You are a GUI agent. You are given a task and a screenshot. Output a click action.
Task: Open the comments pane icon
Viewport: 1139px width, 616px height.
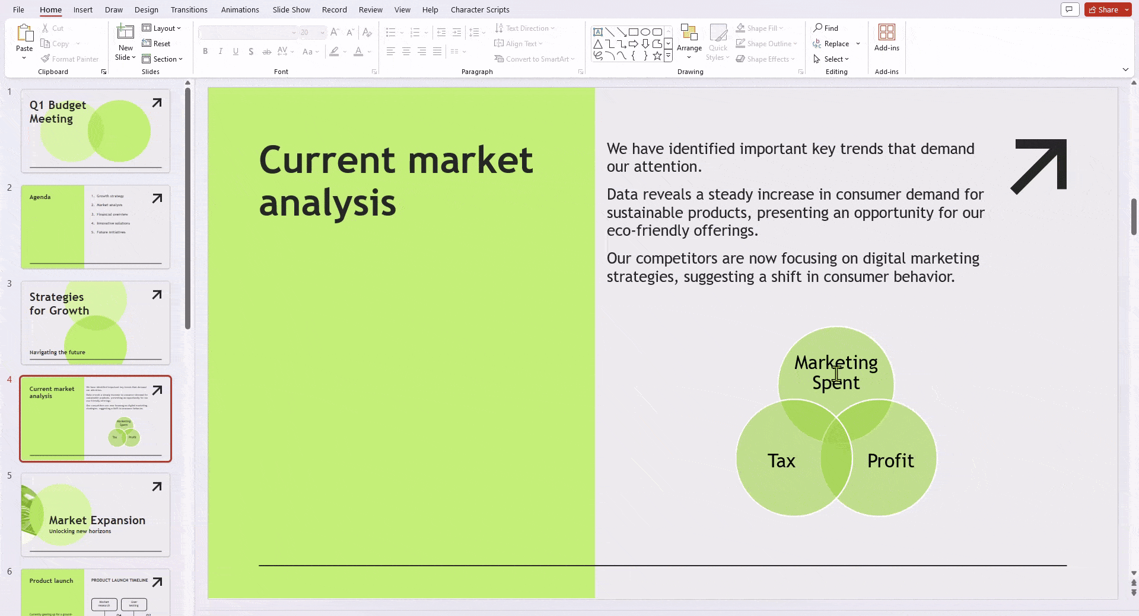click(x=1069, y=9)
